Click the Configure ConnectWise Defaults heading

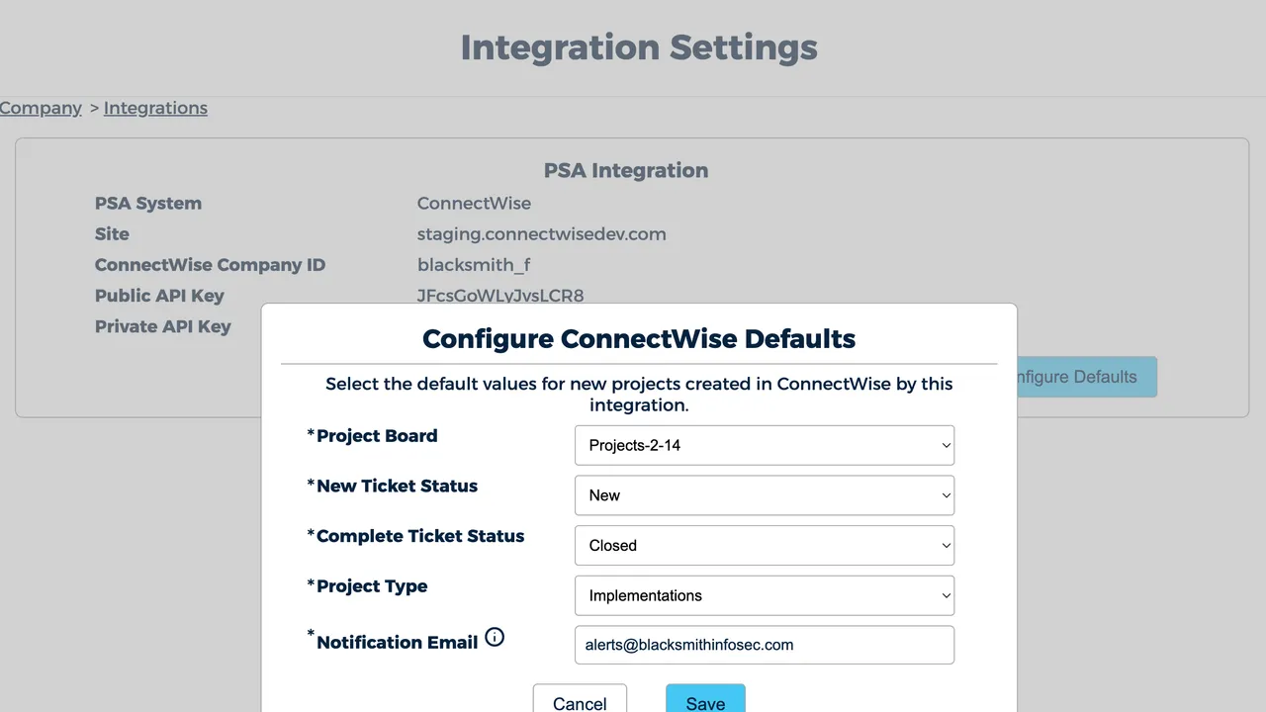pyautogui.click(x=639, y=338)
